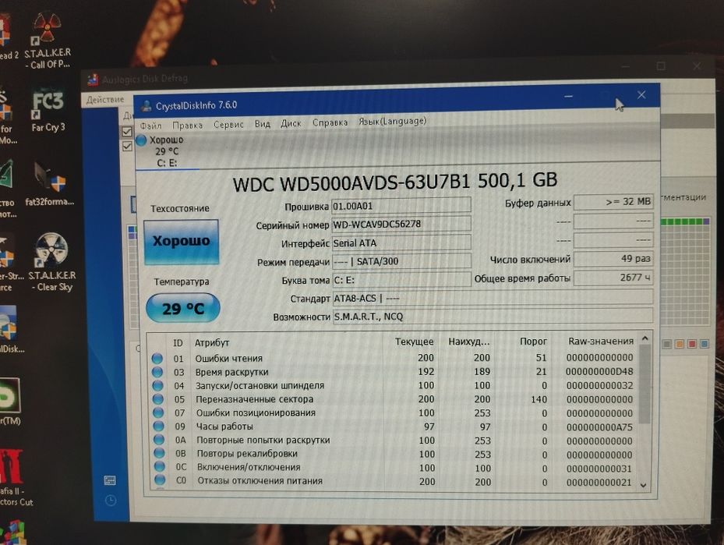The image size is (724, 545).
Task: Click status icon for 0B Повторы рекалибровки
Action: (x=159, y=453)
